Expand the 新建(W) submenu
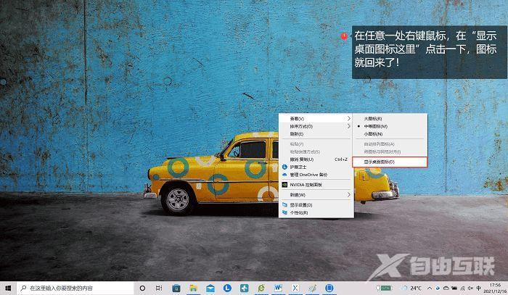This screenshot has height=295, width=508. (316, 195)
